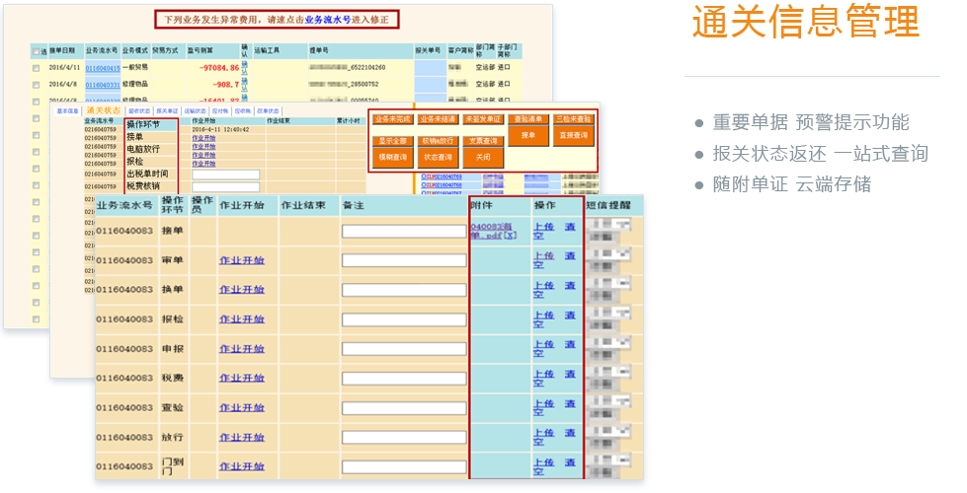
Task: Open the 签收状态 tab
Action: [139, 111]
